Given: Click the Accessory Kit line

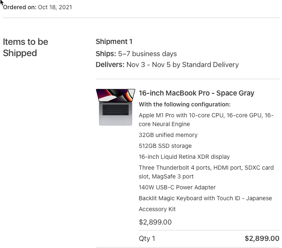Looking at the screenshot, I should click(157, 209).
